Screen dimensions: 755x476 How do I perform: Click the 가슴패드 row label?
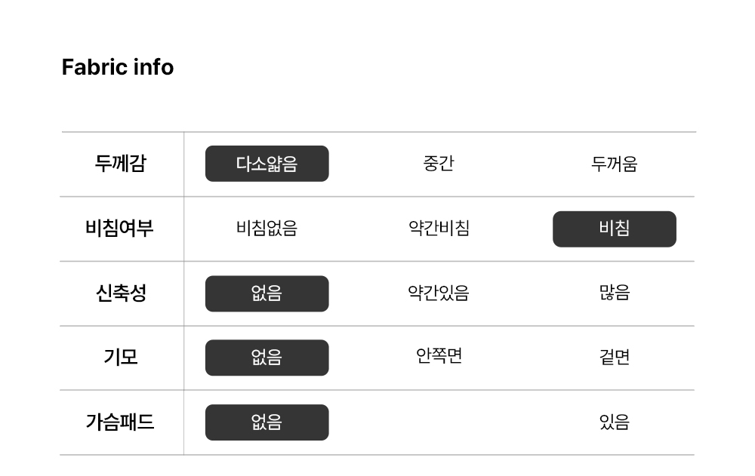tap(120, 422)
